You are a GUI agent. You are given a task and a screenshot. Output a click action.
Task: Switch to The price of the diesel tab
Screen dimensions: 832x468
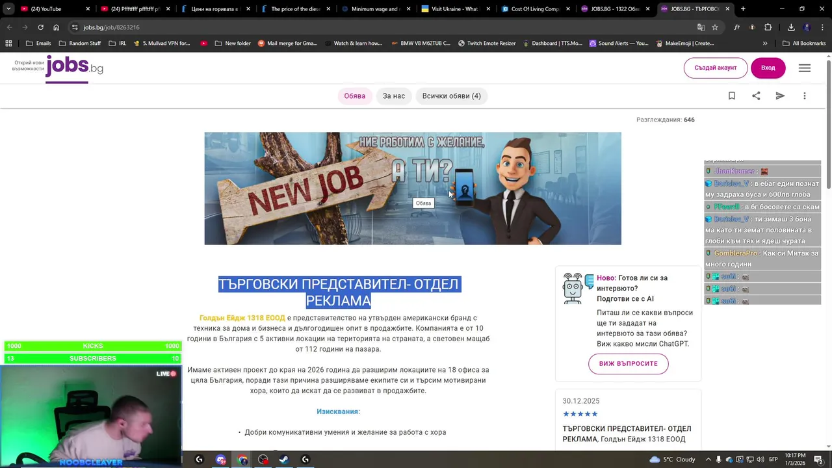tap(296, 9)
